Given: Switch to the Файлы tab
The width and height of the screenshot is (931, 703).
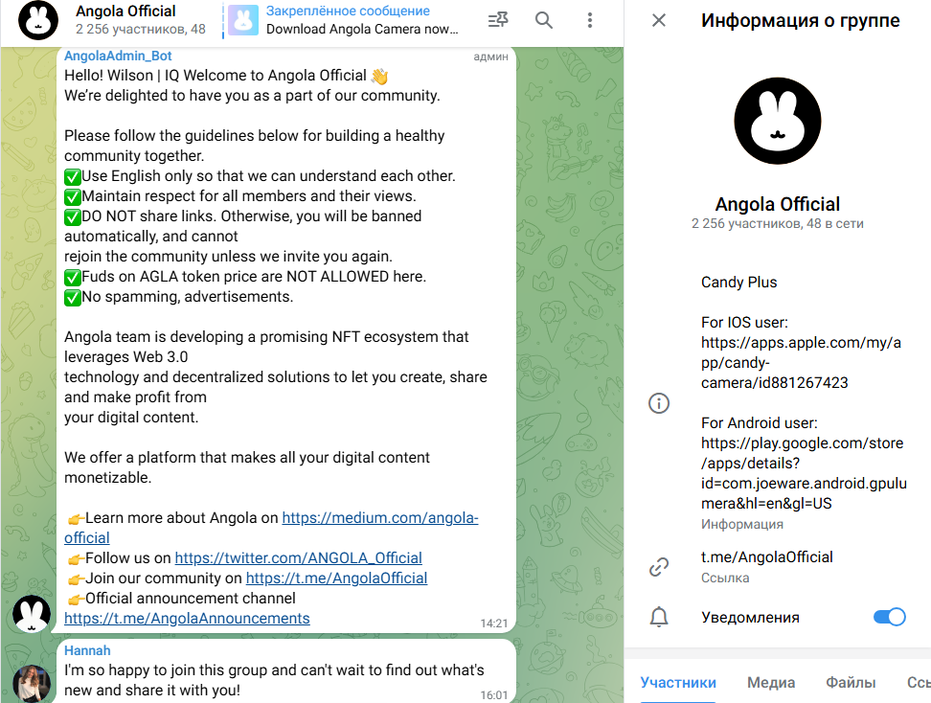Looking at the screenshot, I should coord(851,683).
